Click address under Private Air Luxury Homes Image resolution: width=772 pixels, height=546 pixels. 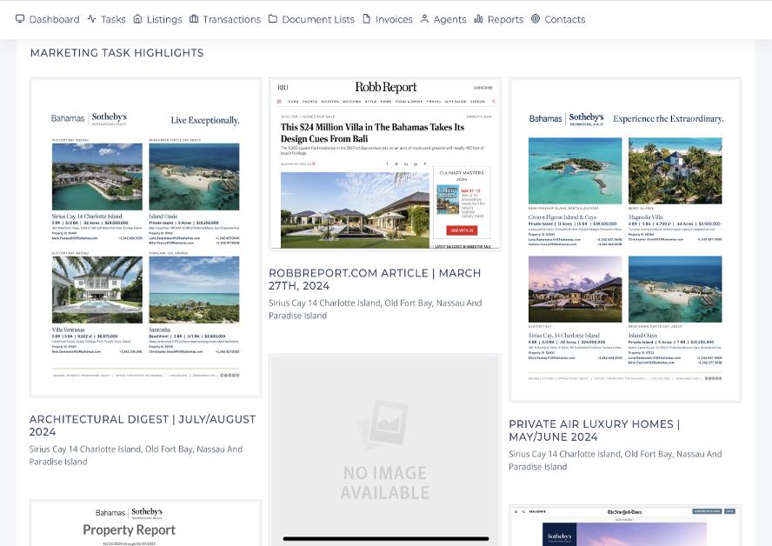[616, 460]
